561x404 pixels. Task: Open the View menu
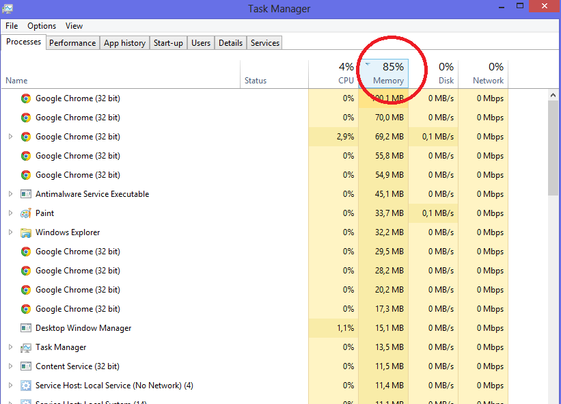pos(74,26)
